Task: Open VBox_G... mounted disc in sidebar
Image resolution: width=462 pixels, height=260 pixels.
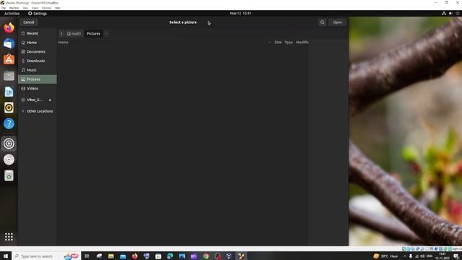Action: [35, 100]
